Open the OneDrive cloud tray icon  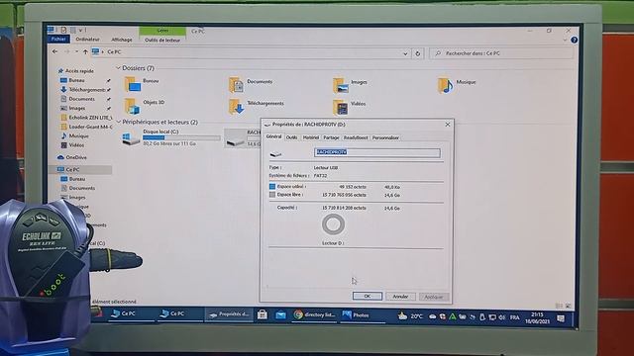click(432, 316)
